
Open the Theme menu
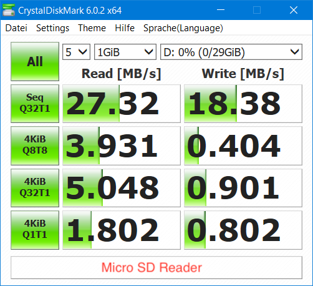pyautogui.click(x=92, y=28)
